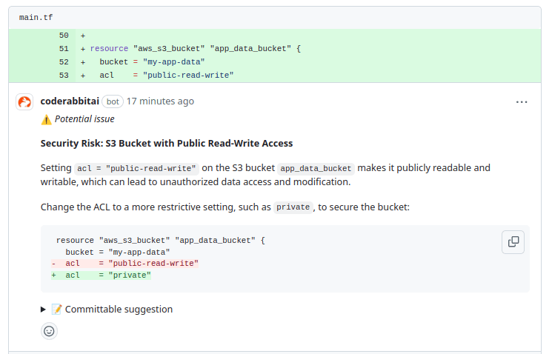Select diff line number 53
This screenshot has height=354, width=552.
click(x=64, y=76)
